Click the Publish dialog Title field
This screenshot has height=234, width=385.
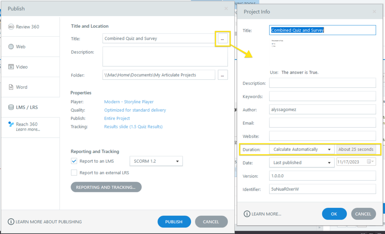coord(159,39)
